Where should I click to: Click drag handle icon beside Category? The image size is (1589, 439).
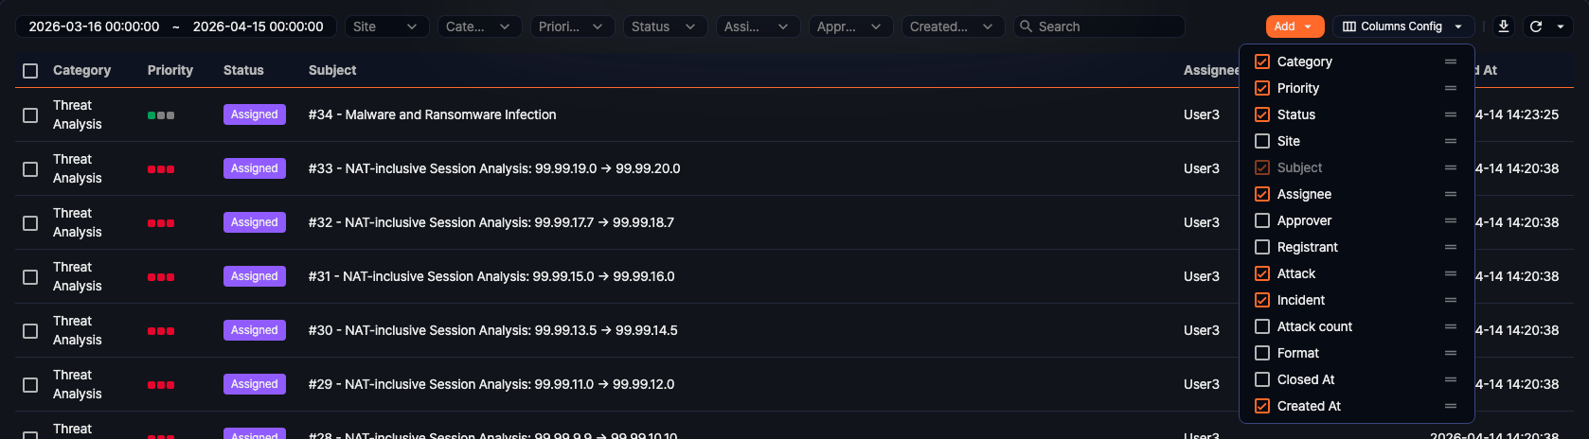pyautogui.click(x=1450, y=61)
